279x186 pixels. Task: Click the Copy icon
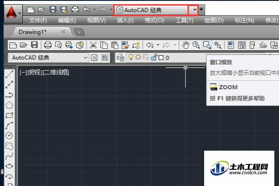click(104, 45)
